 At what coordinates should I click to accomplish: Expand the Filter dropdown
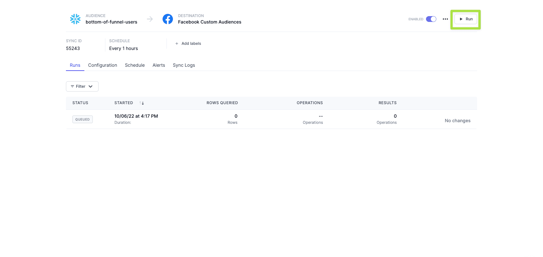82,86
